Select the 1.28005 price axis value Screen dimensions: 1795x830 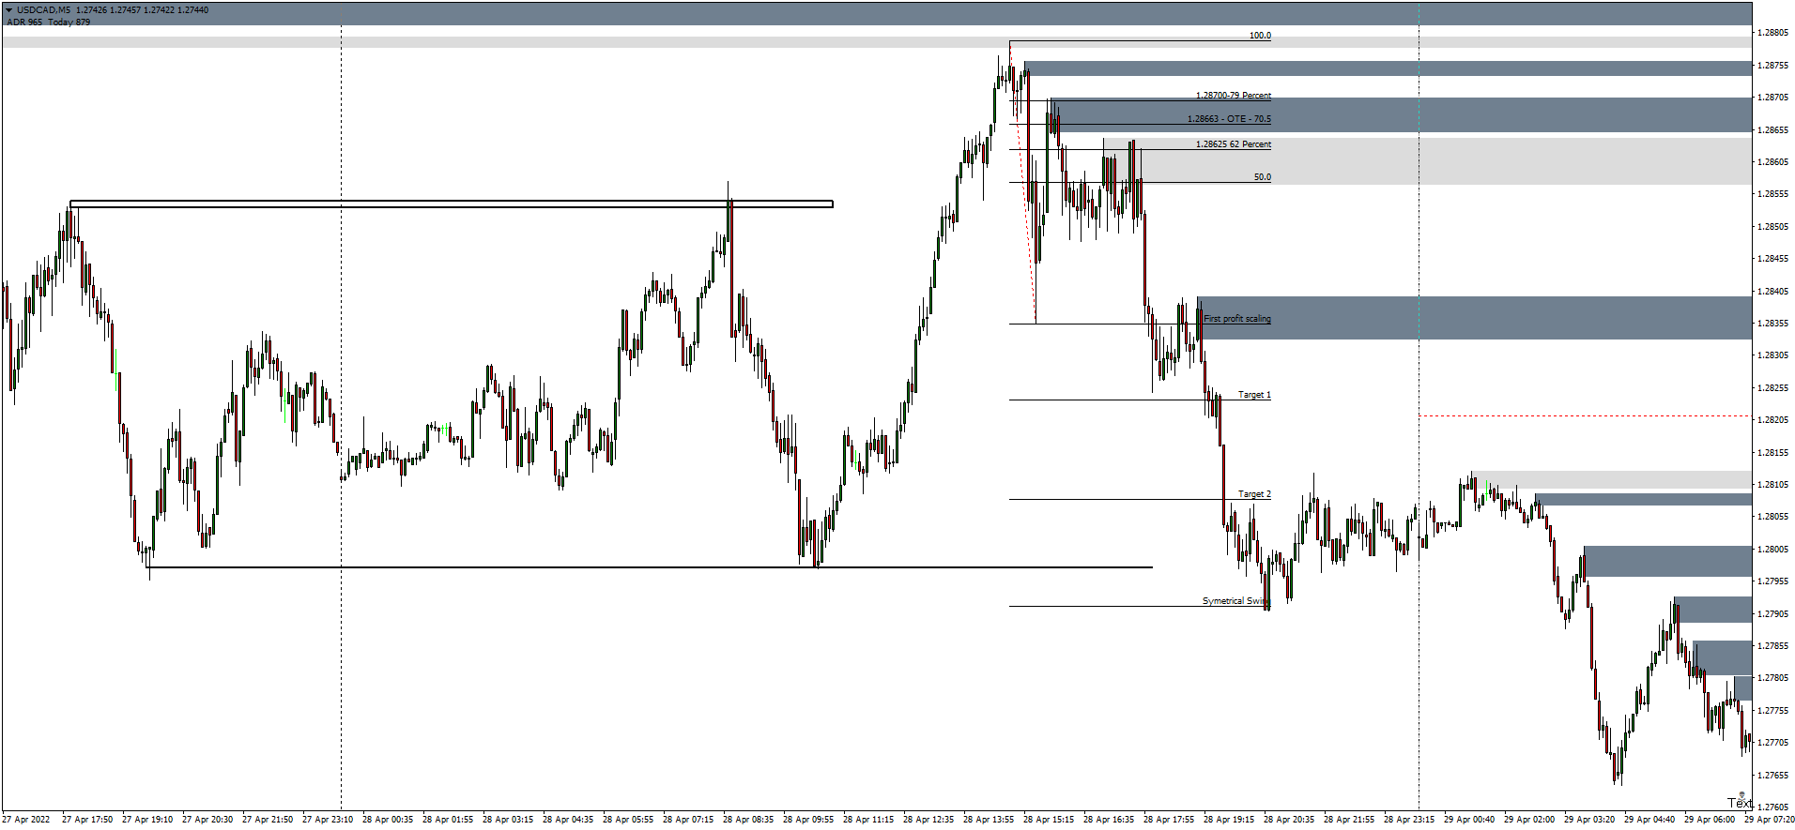pos(1773,550)
